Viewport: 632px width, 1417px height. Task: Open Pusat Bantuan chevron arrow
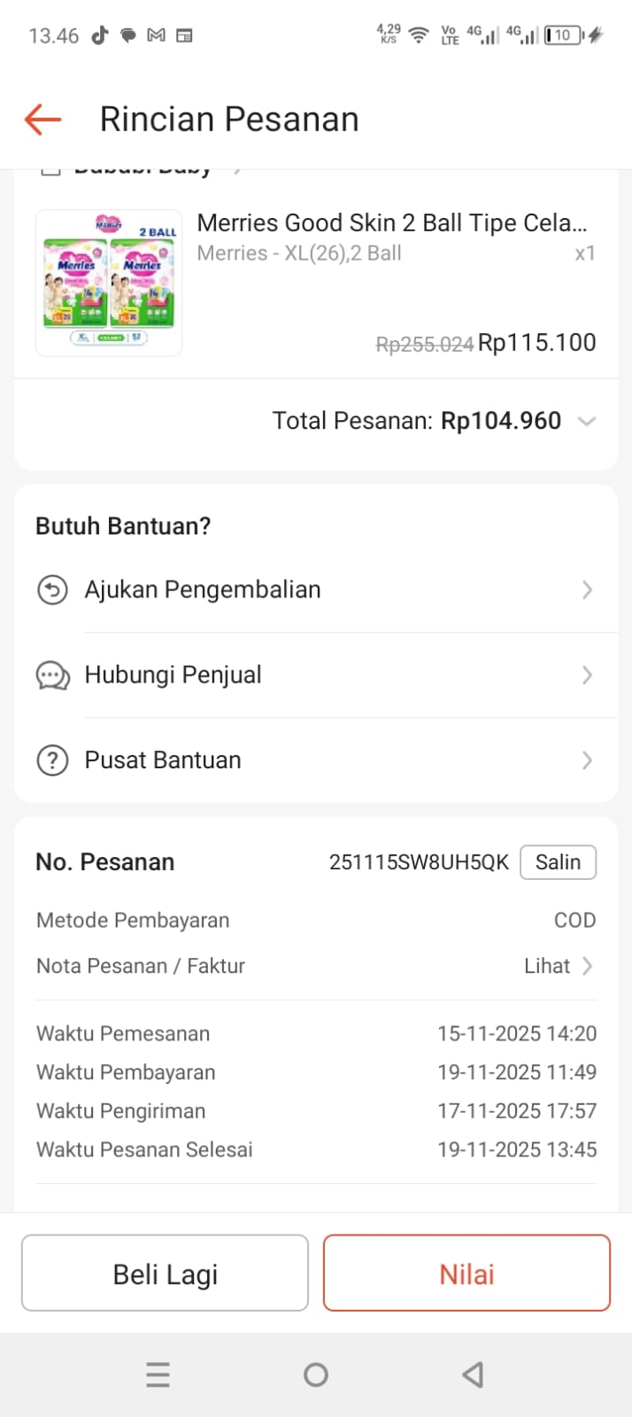(587, 760)
